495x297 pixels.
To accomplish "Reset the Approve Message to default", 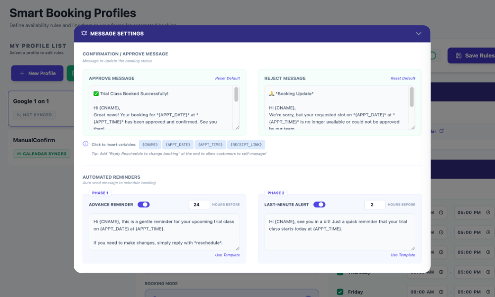I will [227, 78].
